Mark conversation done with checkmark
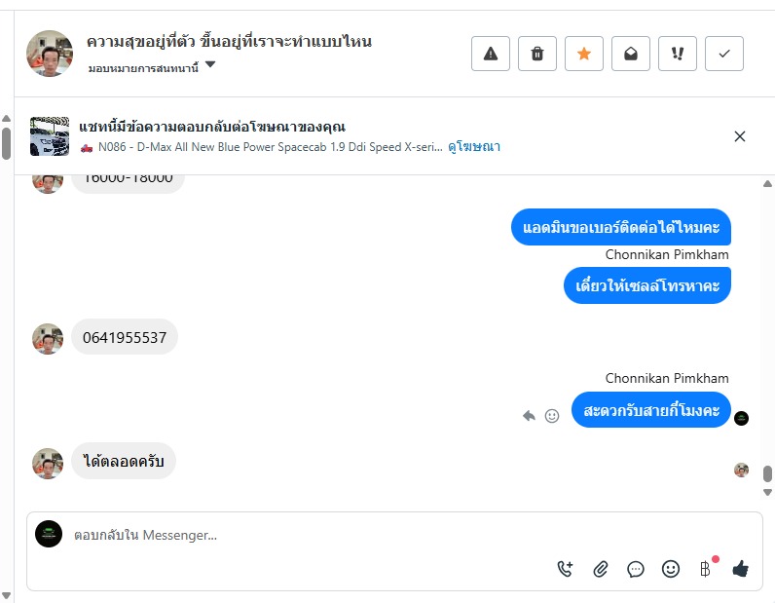The image size is (775, 603). tap(724, 54)
